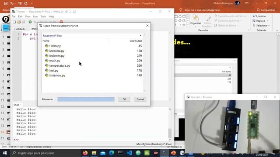Screen dimensions: 280x157
Task: Expand the Replace dropdown arrow in PowerPoint
Action: pos(267,21)
